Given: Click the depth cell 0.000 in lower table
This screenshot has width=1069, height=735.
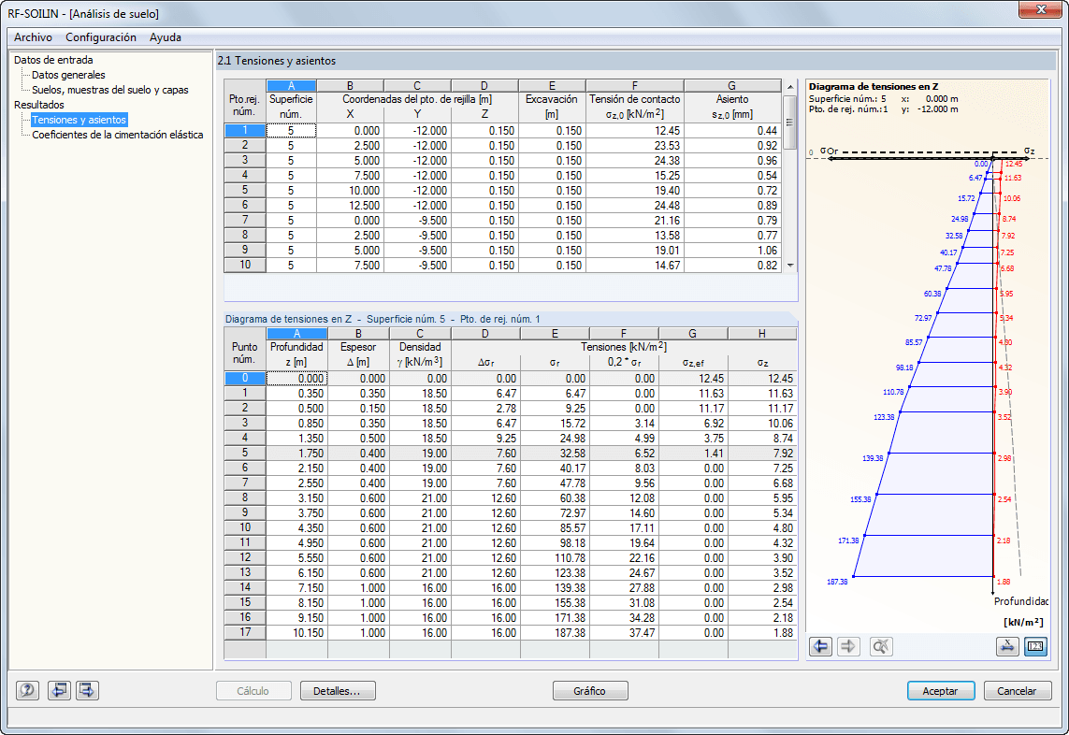Looking at the screenshot, I should click(x=296, y=379).
